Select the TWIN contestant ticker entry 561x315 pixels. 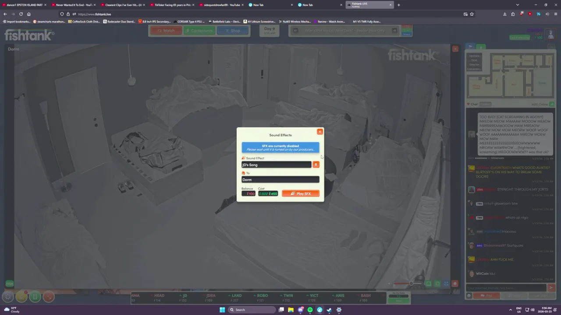point(286,298)
